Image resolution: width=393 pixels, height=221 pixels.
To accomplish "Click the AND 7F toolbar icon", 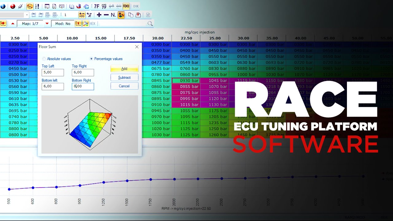I will tap(104, 6).
